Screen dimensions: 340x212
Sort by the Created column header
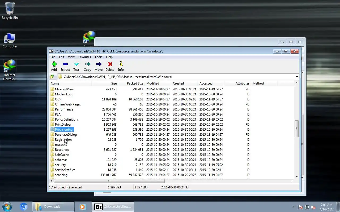[x=184, y=83]
